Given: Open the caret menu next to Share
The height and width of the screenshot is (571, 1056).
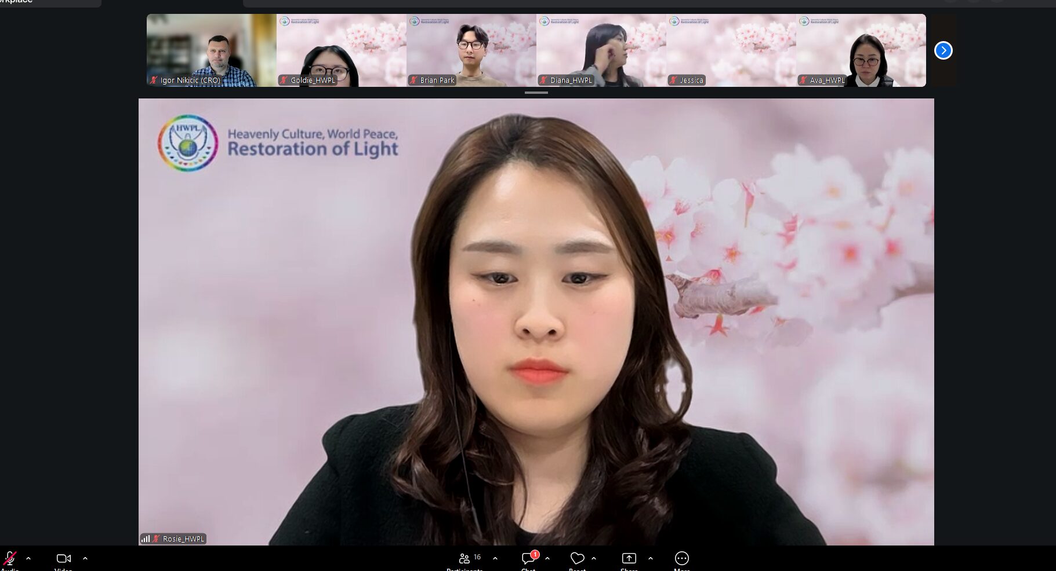Looking at the screenshot, I should coord(650,559).
